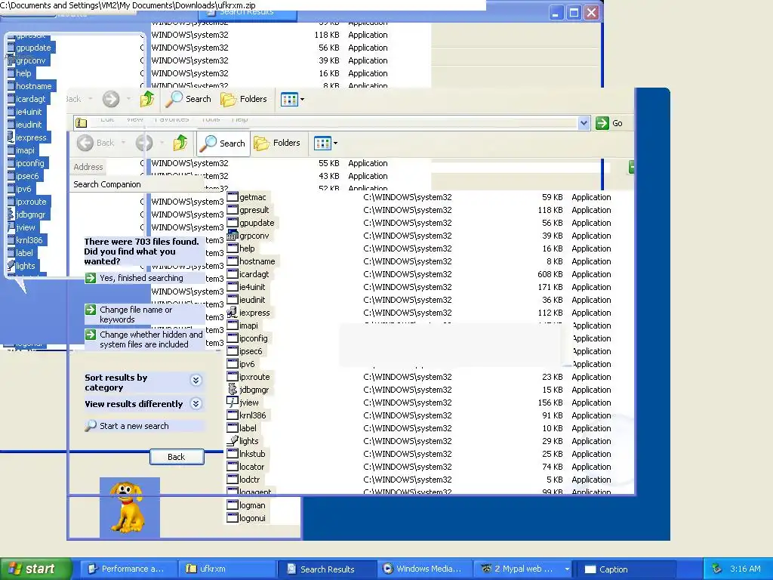This screenshot has height=580, width=773.
Task: Click the system tray icon beside the clock
Action: pyautogui.click(x=717, y=569)
